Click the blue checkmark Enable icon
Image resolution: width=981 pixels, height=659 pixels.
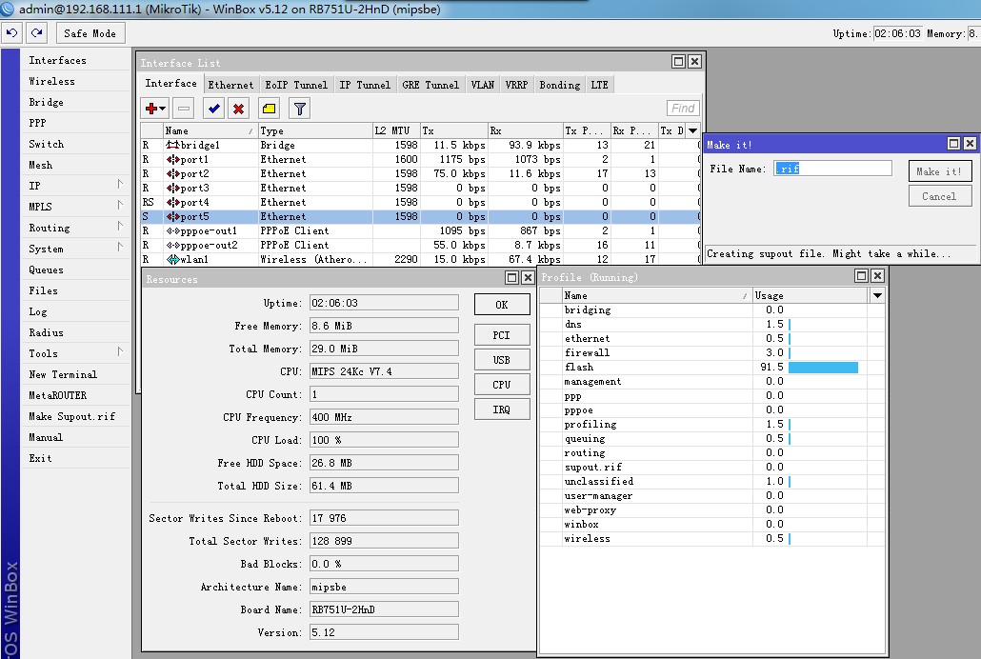click(213, 109)
